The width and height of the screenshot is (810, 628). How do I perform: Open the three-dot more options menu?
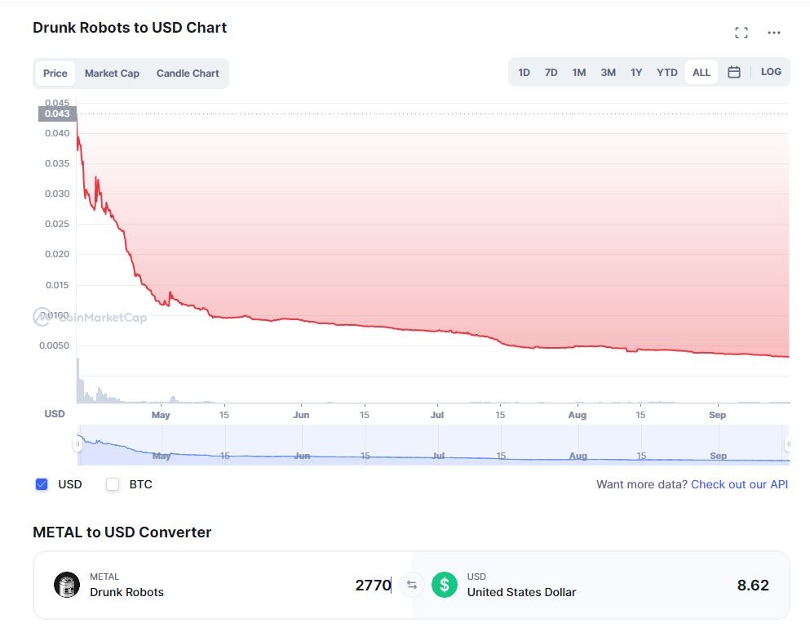click(774, 33)
